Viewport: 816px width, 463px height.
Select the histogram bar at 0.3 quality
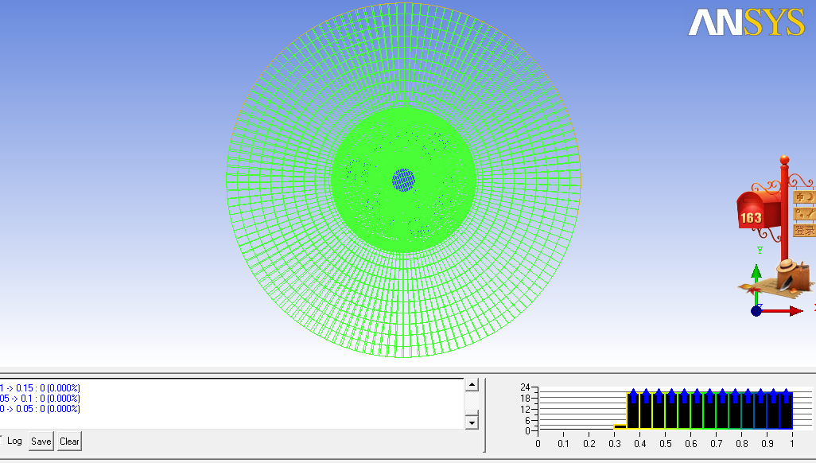pyautogui.click(x=620, y=427)
